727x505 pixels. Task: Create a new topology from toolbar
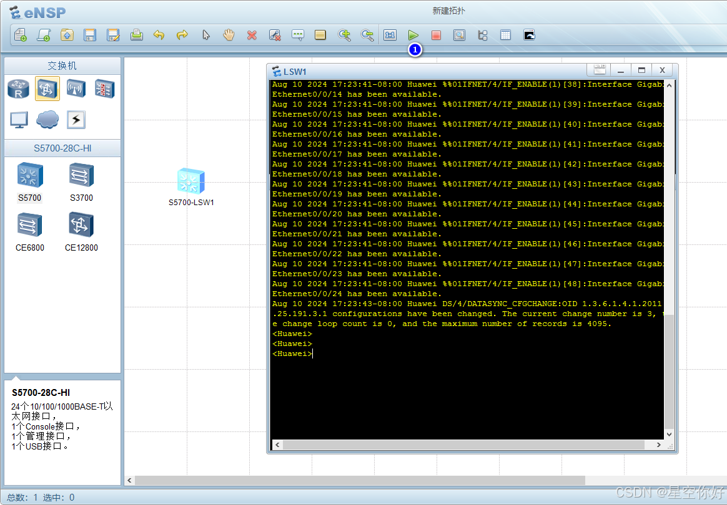point(21,35)
